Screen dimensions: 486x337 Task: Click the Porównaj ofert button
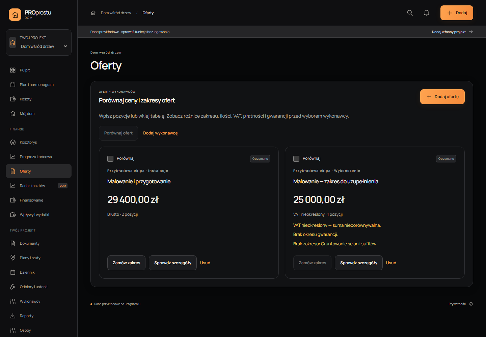click(x=118, y=133)
